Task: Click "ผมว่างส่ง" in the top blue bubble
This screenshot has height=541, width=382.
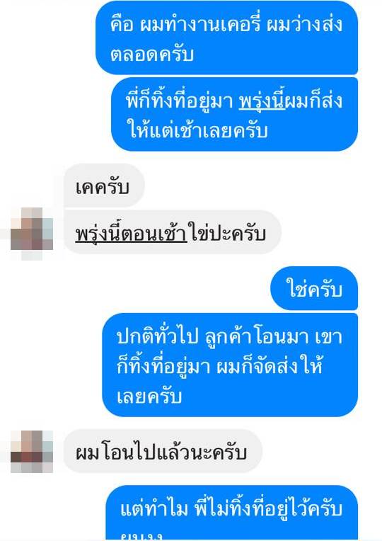Action: (304, 25)
